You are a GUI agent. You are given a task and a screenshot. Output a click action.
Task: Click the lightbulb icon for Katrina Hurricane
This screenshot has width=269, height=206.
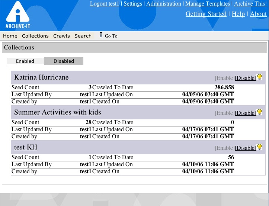coord(259,77)
